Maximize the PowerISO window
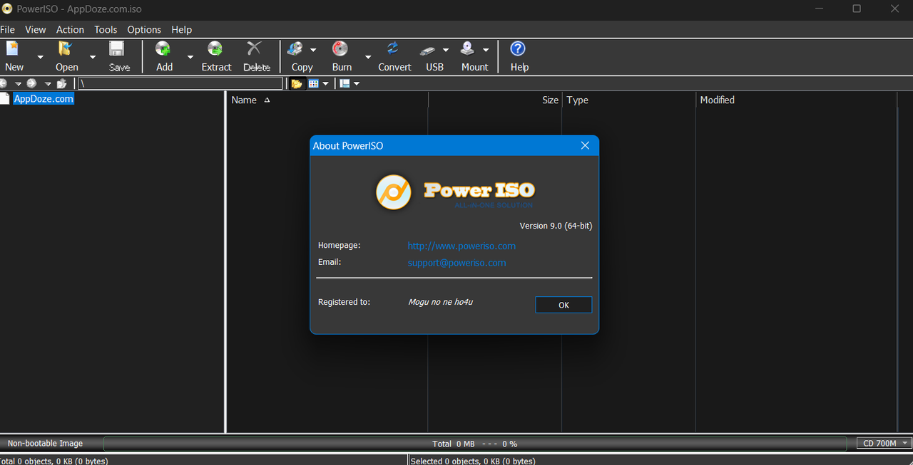Image resolution: width=913 pixels, height=465 pixels. coord(857,9)
